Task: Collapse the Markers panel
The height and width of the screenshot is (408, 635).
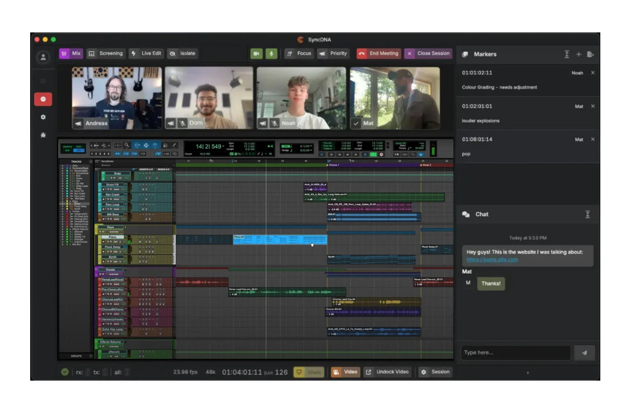Action: pos(567,54)
